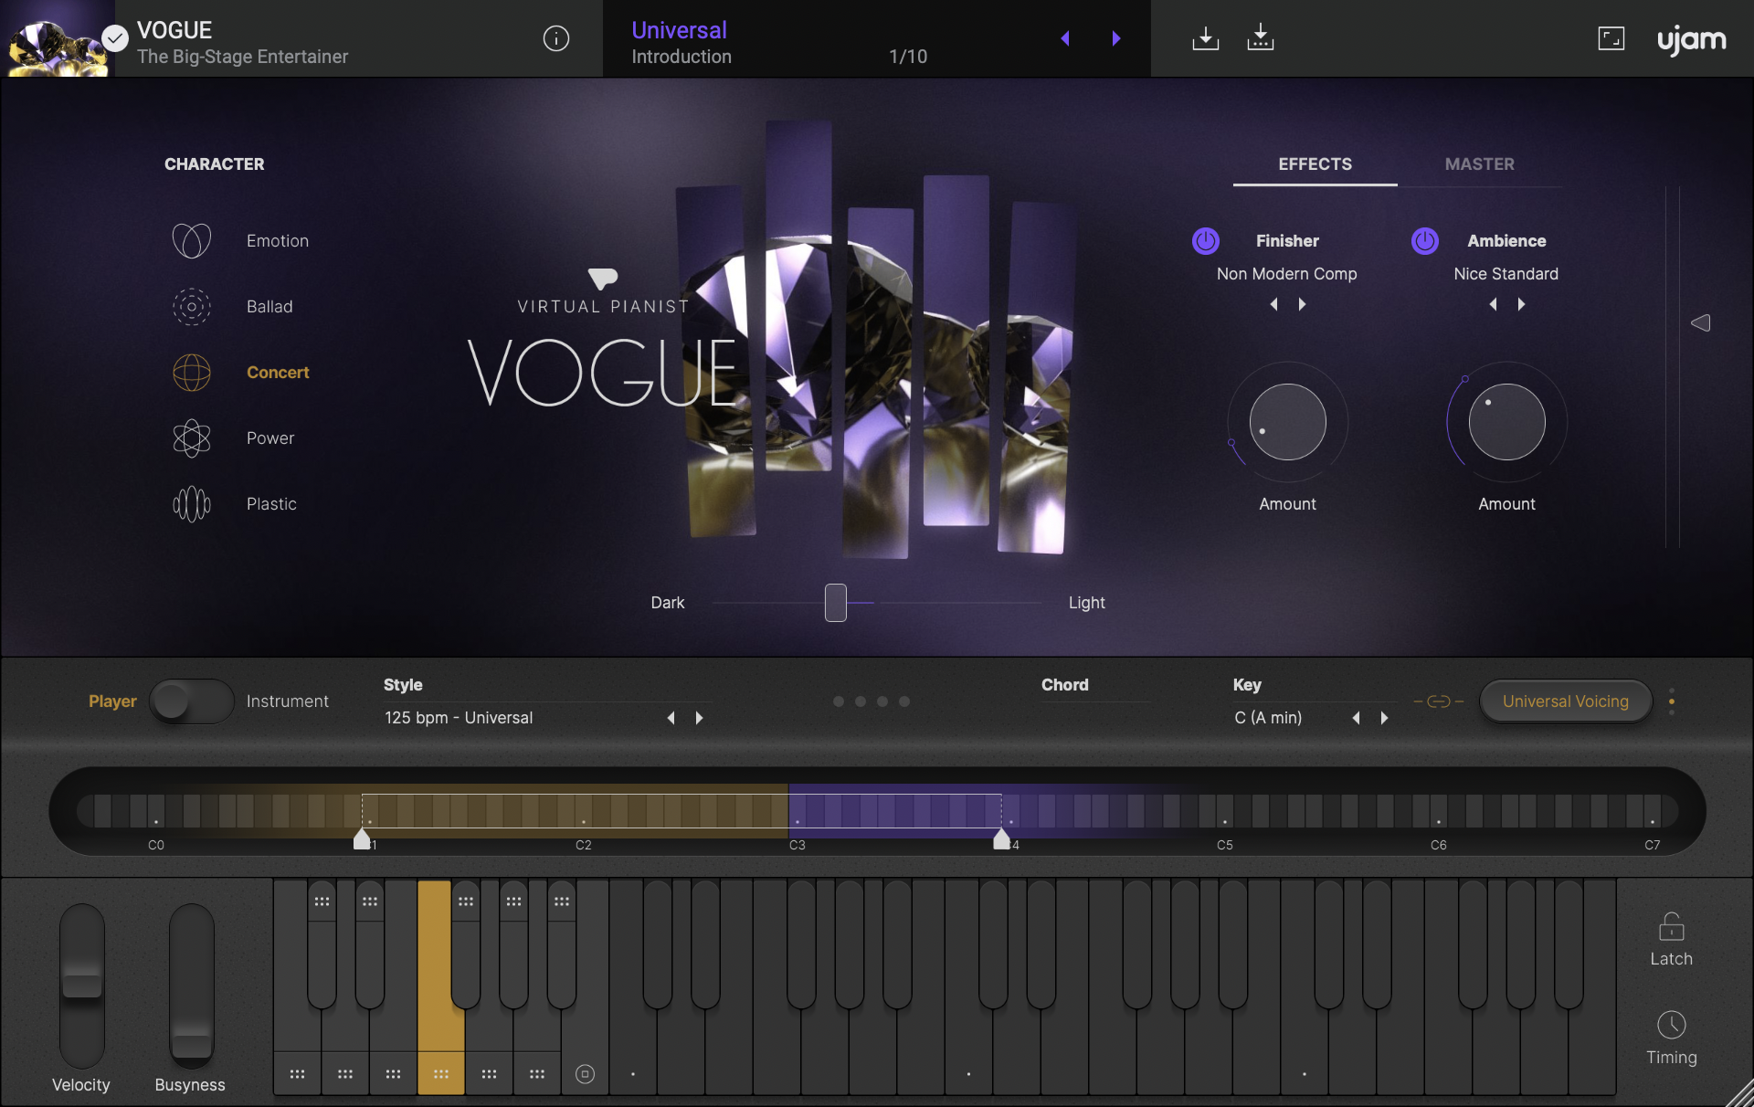The image size is (1754, 1107).
Task: Select the Power character icon
Action: pos(191,438)
